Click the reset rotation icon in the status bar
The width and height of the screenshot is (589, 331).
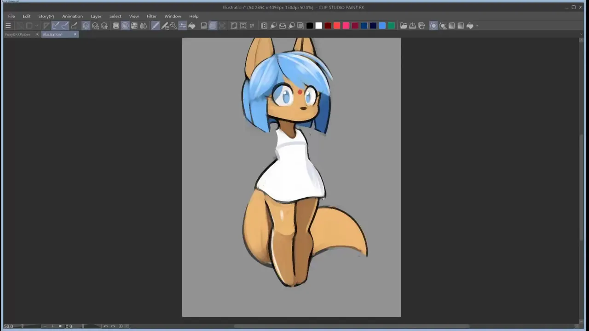tap(121, 326)
